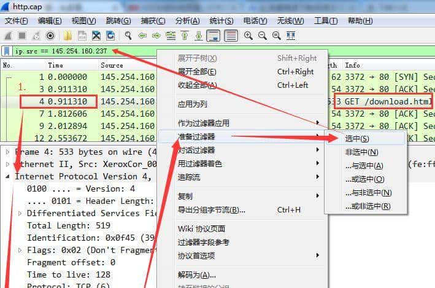Restart current capture icon
This screenshot has width=435, height=288.
pos(36,36)
